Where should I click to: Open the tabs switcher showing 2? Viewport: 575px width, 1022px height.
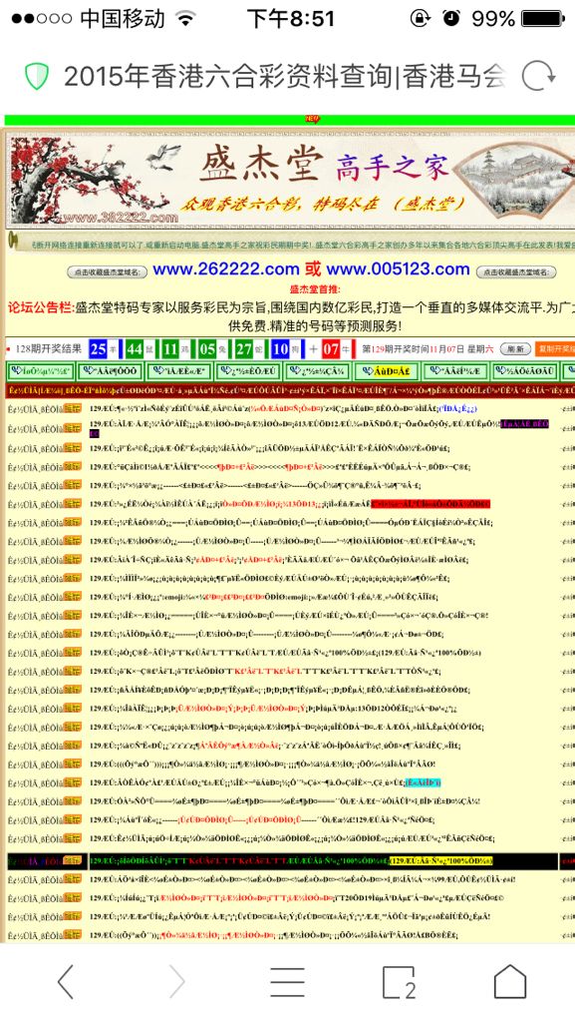pos(400,982)
